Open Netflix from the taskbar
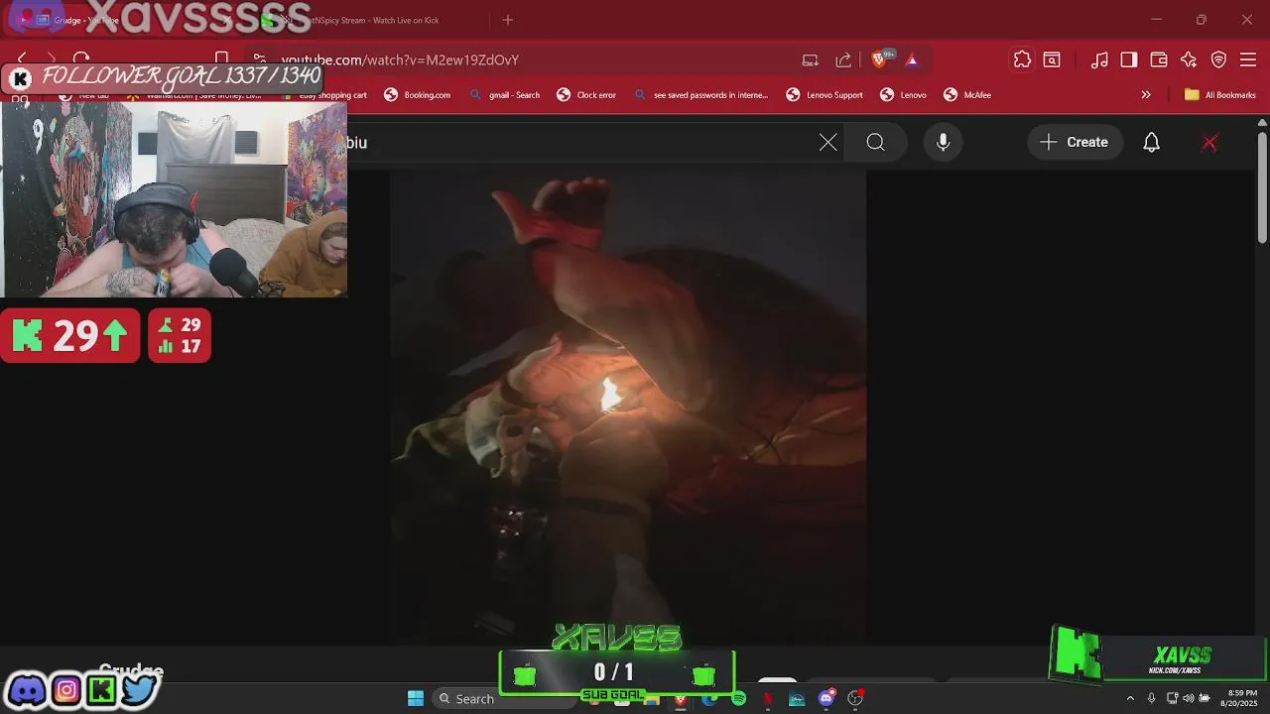The width and height of the screenshot is (1270, 714). [x=767, y=698]
